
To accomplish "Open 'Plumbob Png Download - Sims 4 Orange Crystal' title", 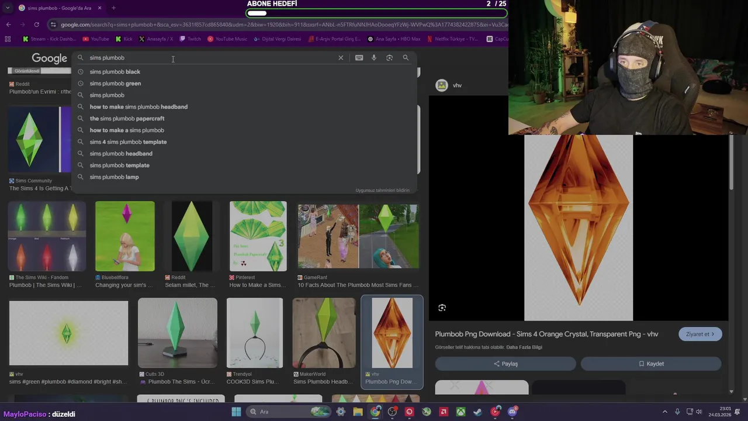I will click(546, 334).
